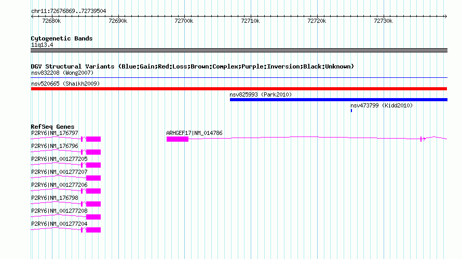Open the nsv832208 (Wong2007) variant label
Image resolution: width=462 pixels, height=259 pixels.
tap(62, 73)
